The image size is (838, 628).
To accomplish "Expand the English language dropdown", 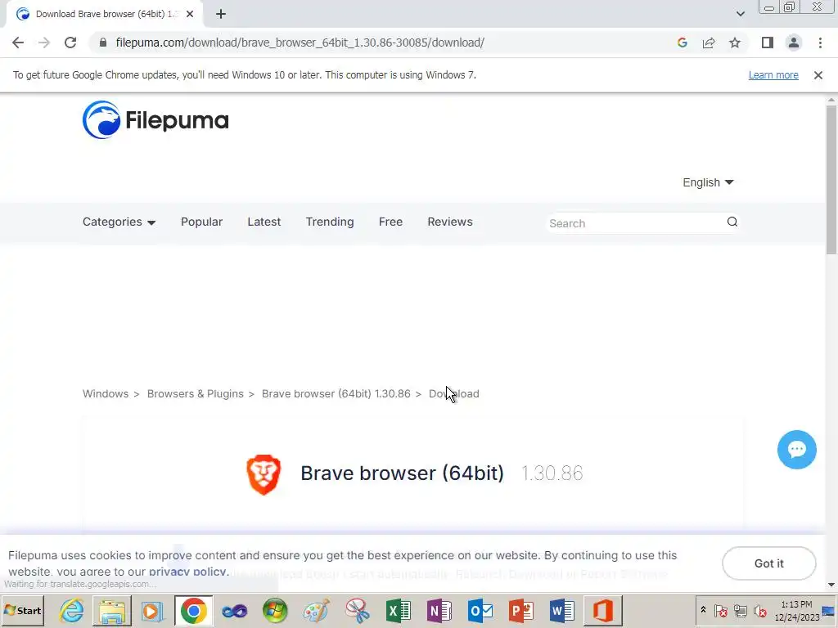I will coord(708,182).
